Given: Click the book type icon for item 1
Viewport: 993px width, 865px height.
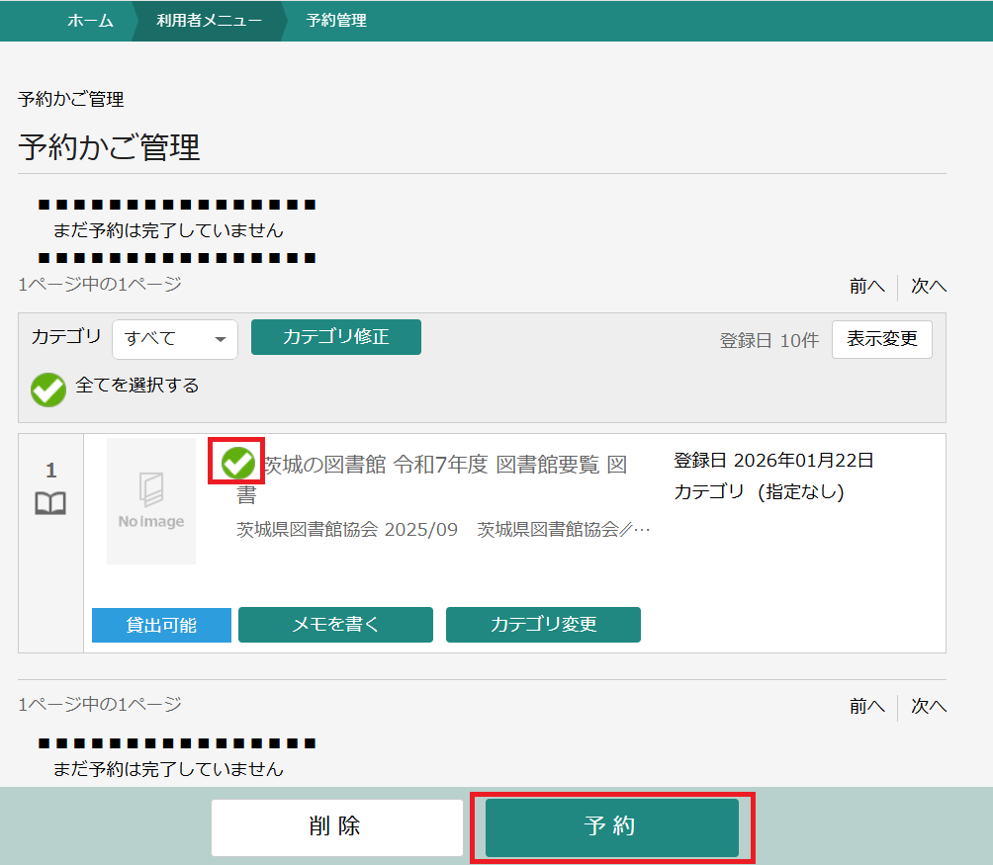Looking at the screenshot, I should coord(50,504).
